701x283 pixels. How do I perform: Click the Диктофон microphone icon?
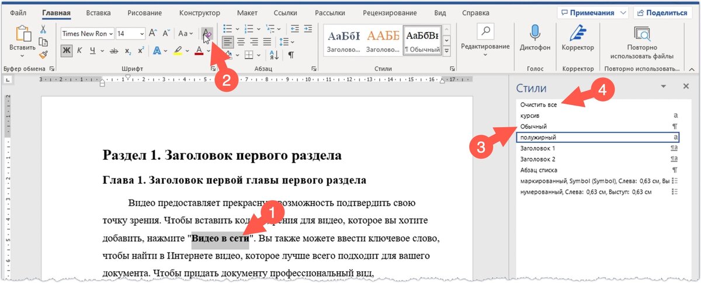[x=535, y=32]
